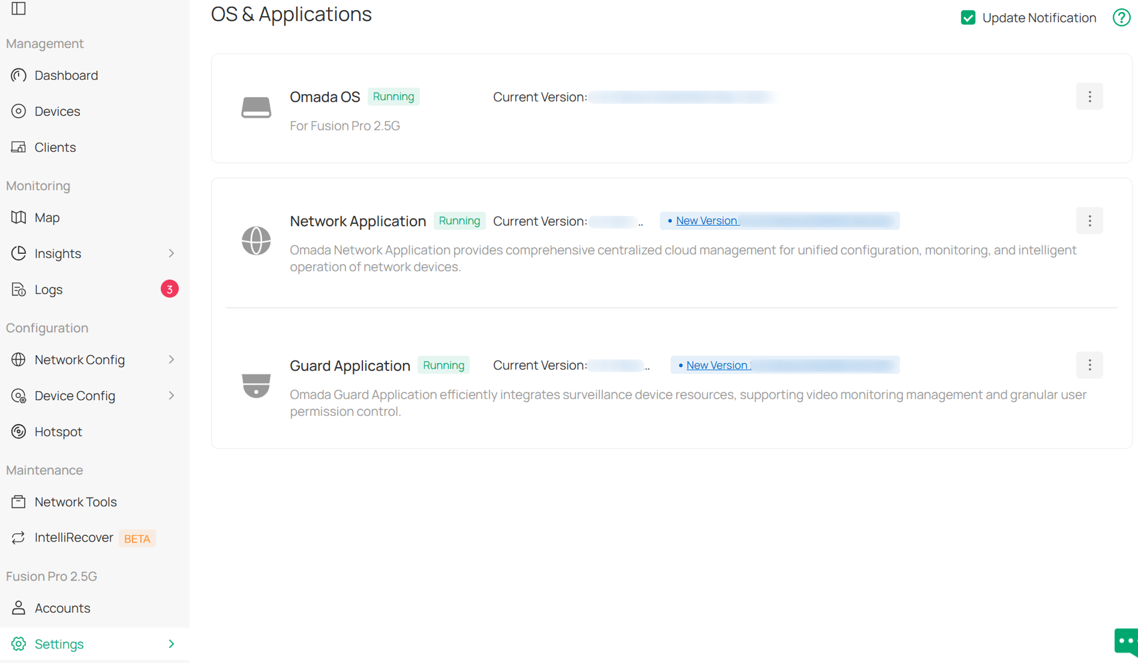Click the IntelliRecover loop icon

[18, 537]
